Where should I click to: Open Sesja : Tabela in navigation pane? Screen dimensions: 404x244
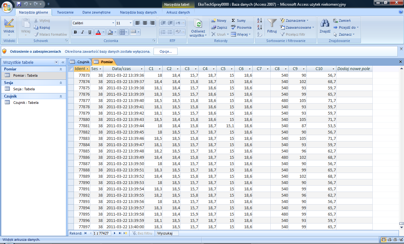[x=34, y=89]
